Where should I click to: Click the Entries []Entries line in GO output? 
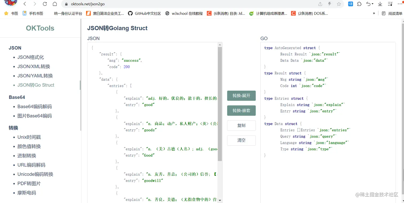315,130
